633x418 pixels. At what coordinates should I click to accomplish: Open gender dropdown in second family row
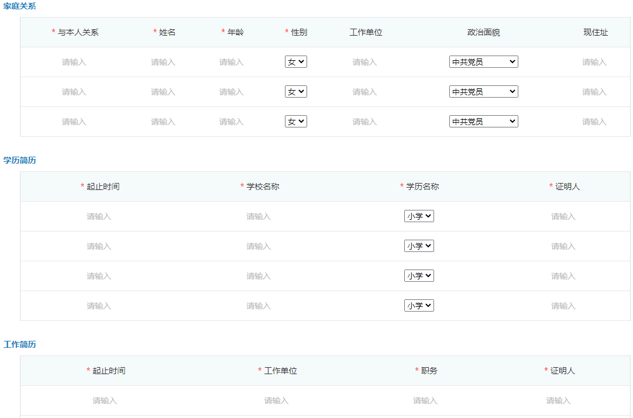click(x=296, y=92)
